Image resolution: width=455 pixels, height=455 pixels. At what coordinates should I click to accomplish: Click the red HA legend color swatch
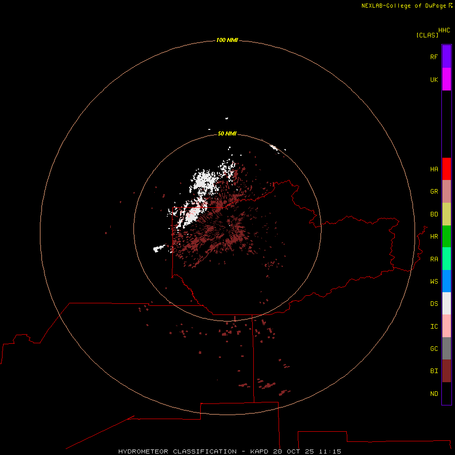[x=446, y=169]
